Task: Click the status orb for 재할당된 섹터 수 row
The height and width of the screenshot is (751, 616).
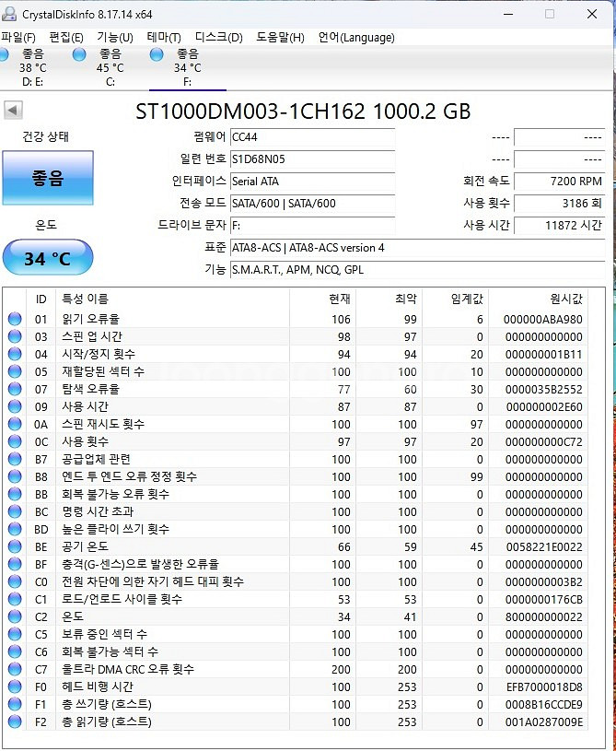Action: pos(15,371)
